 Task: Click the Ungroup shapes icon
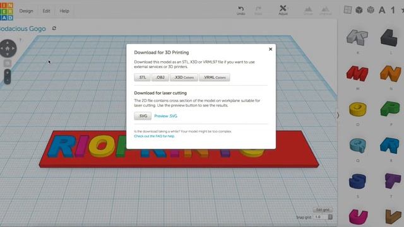[x=326, y=11]
